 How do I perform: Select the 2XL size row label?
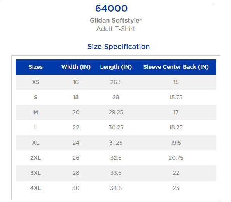tap(36, 158)
